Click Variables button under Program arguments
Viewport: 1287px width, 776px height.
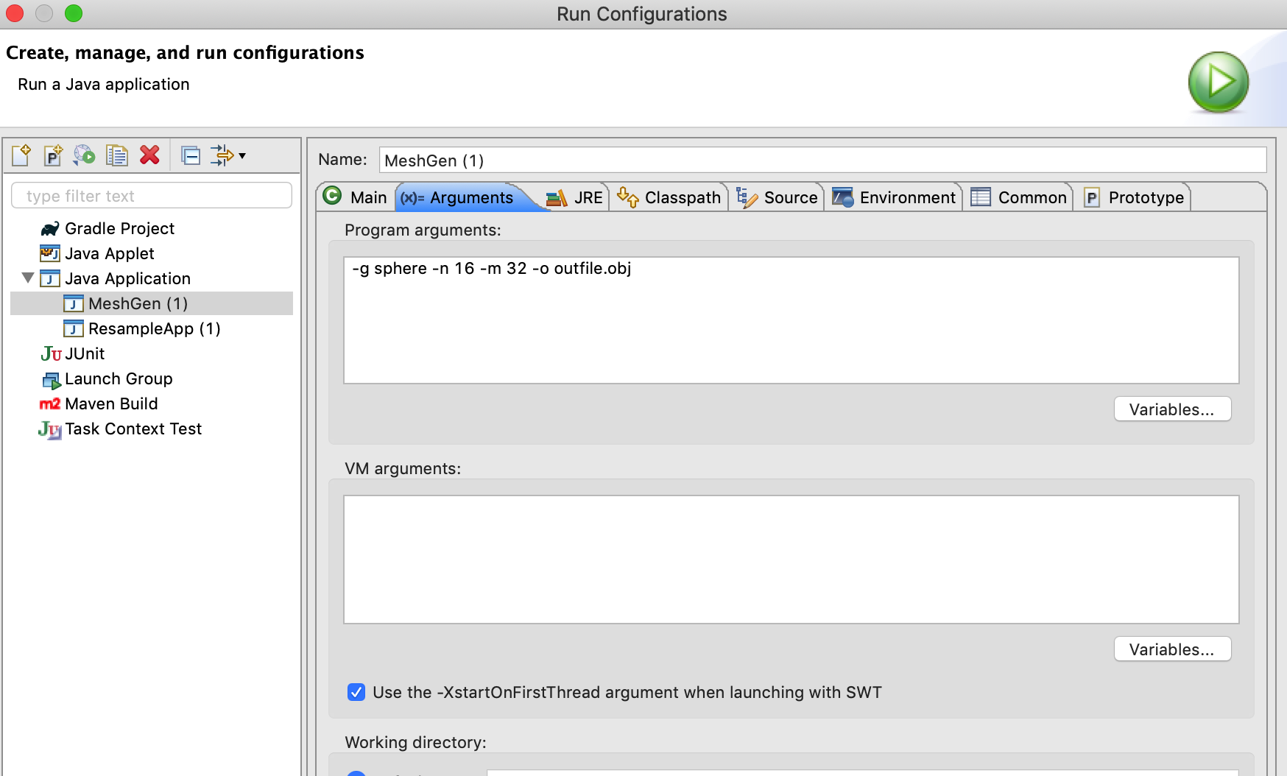[1171, 409]
